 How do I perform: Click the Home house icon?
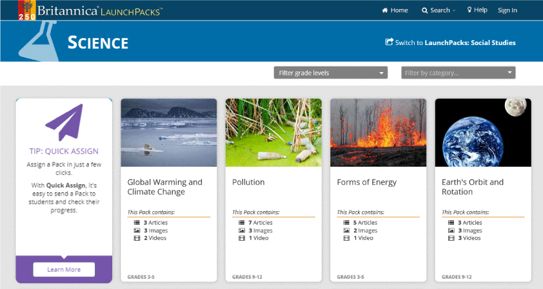(x=385, y=10)
